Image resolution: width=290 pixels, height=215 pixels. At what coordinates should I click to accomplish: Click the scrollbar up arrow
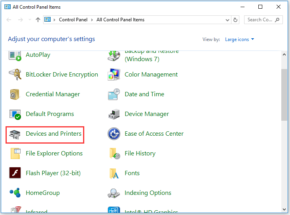pyautogui.click(x=284, y=54)
